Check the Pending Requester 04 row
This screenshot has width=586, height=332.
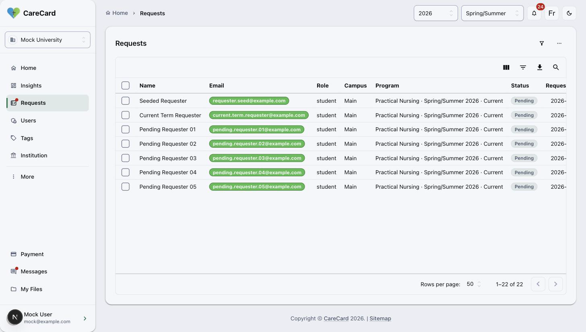tap(126, 172)
